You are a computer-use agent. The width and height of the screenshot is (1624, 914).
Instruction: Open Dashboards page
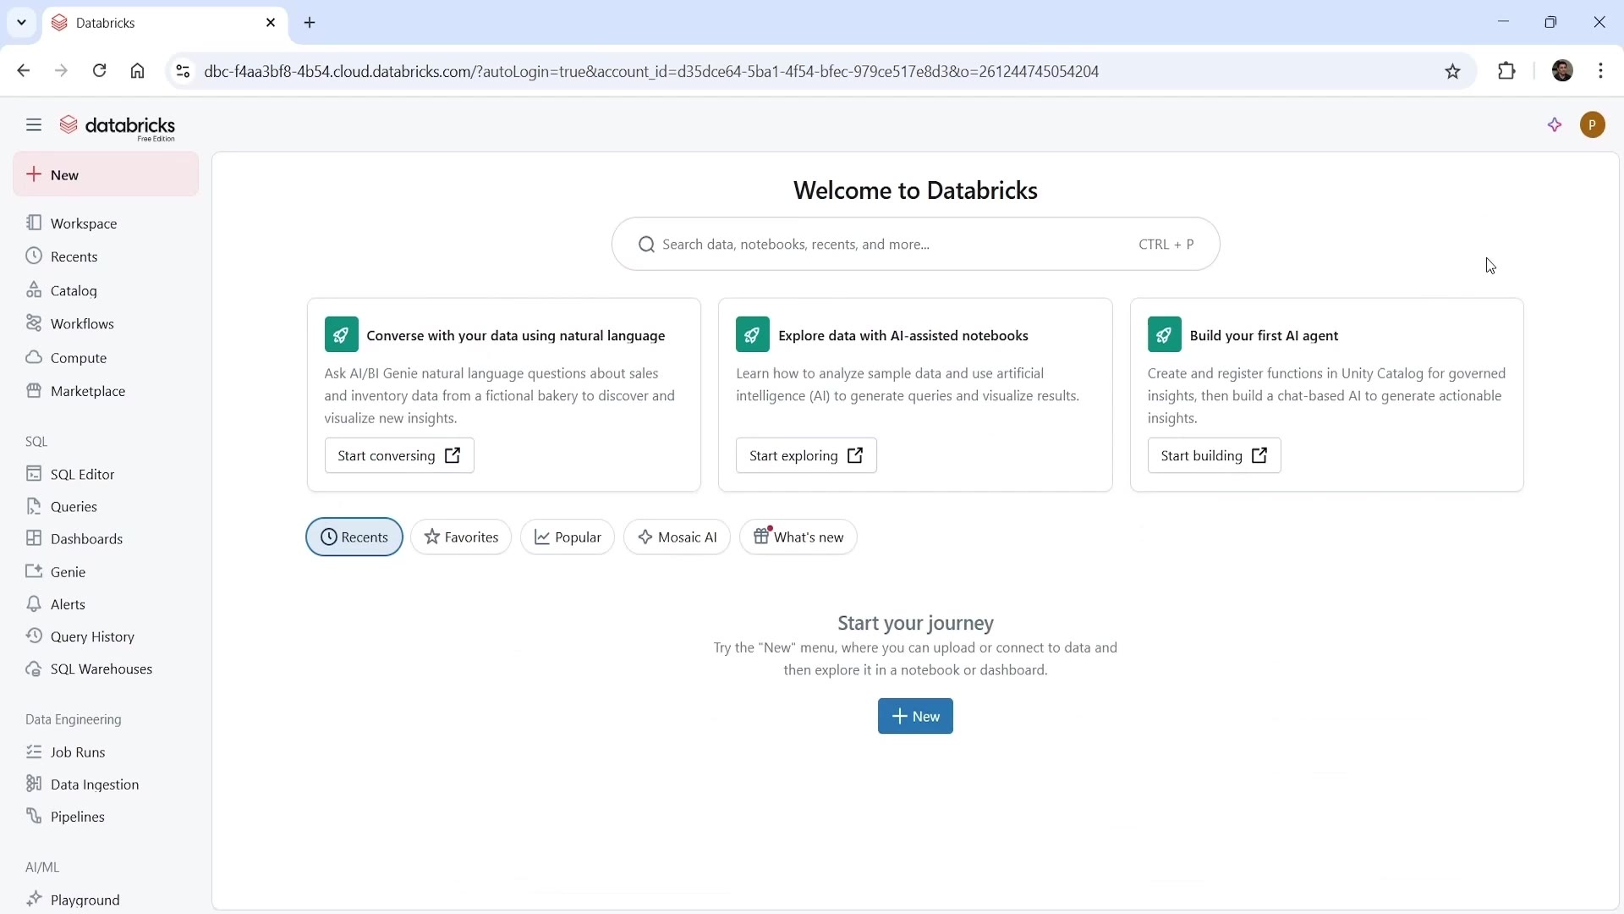pos(106,539)
